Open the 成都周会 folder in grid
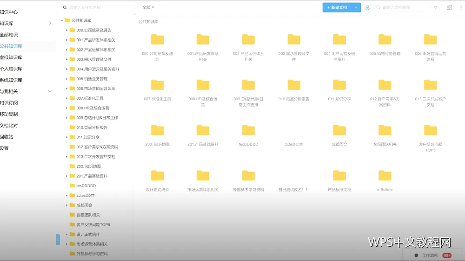Viewport: 465px width, 261px height. coord(339,130)
